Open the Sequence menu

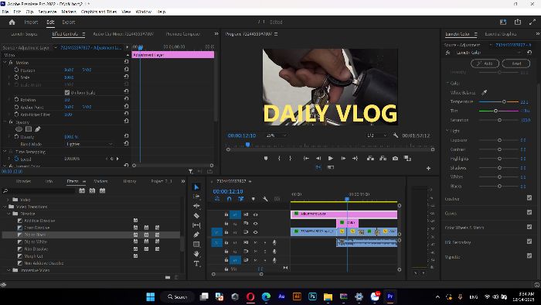tap(47, 12)
